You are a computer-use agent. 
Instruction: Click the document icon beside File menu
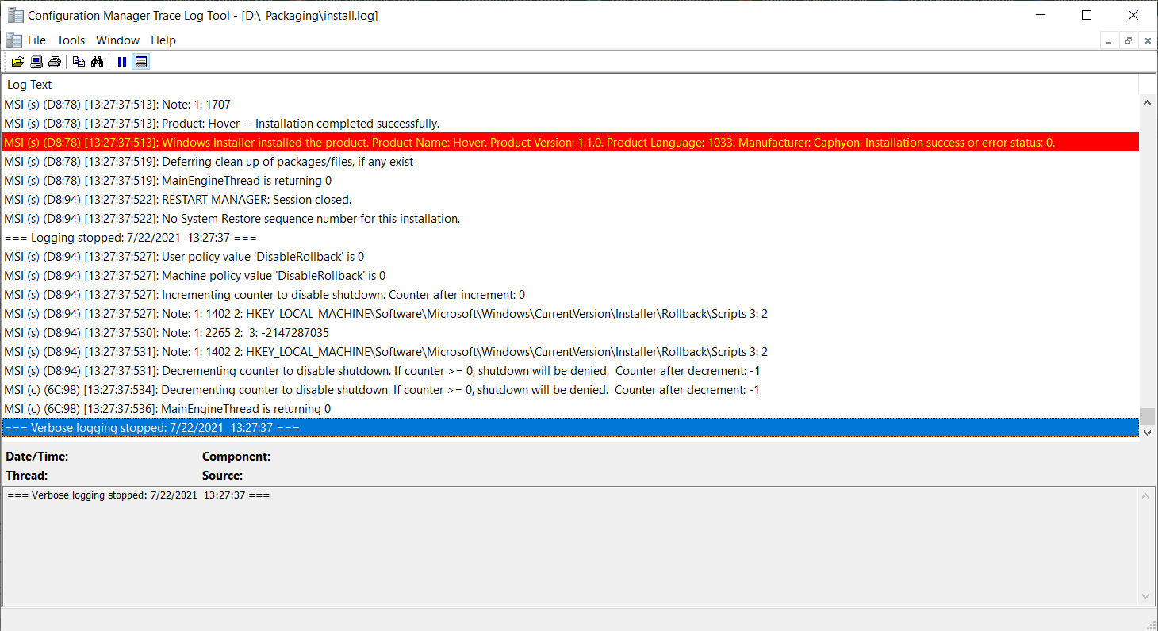pyautogui.click(x=14, y=40)
